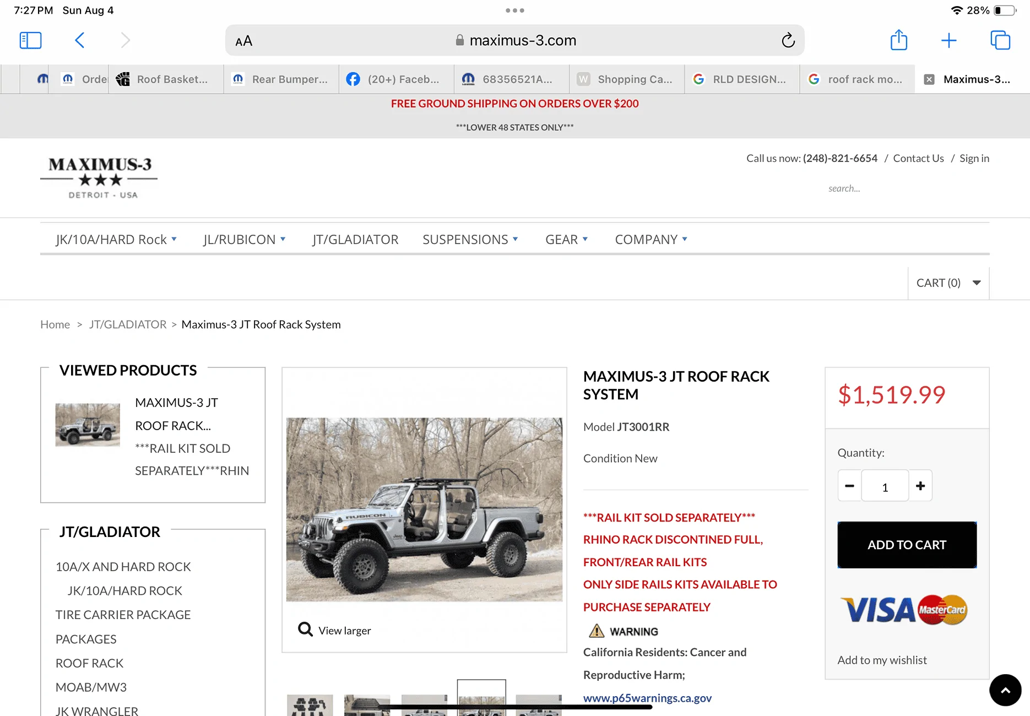Go forward to next page
This screenshot has width=1030, height=716.
point(126,40)
